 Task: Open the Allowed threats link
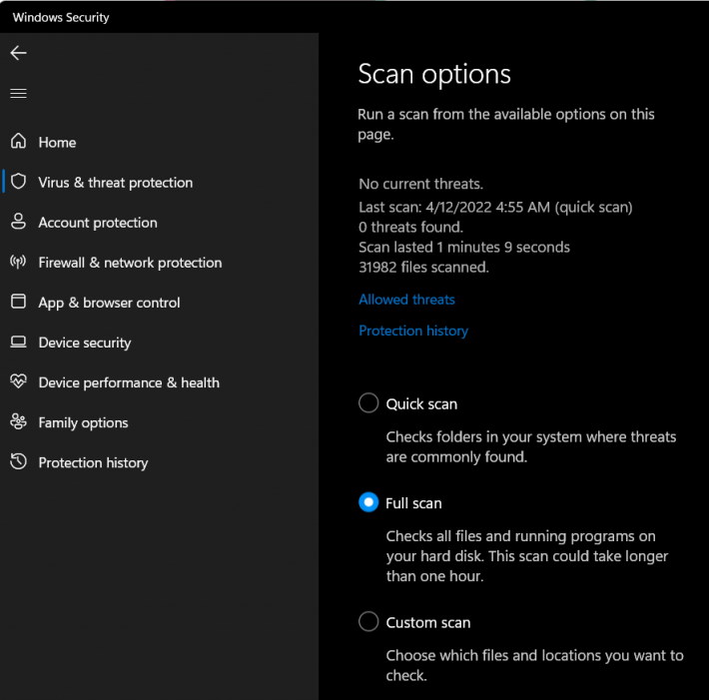406,300
